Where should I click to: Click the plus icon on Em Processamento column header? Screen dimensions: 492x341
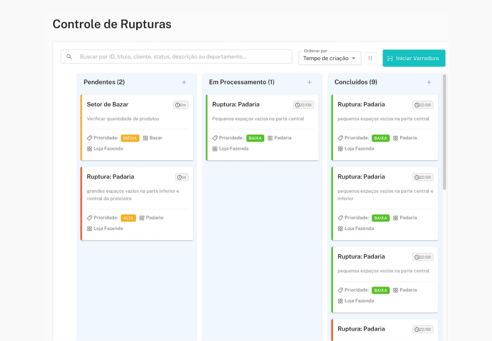310,82
